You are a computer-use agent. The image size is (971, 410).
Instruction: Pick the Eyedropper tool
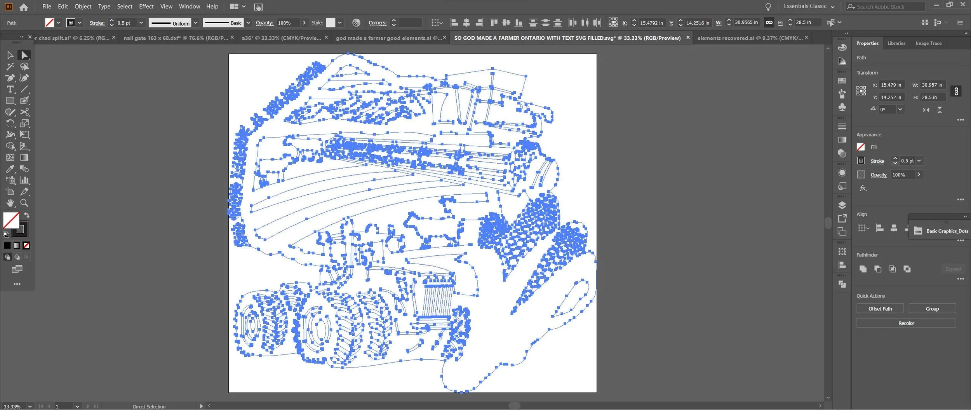point(10,169)
